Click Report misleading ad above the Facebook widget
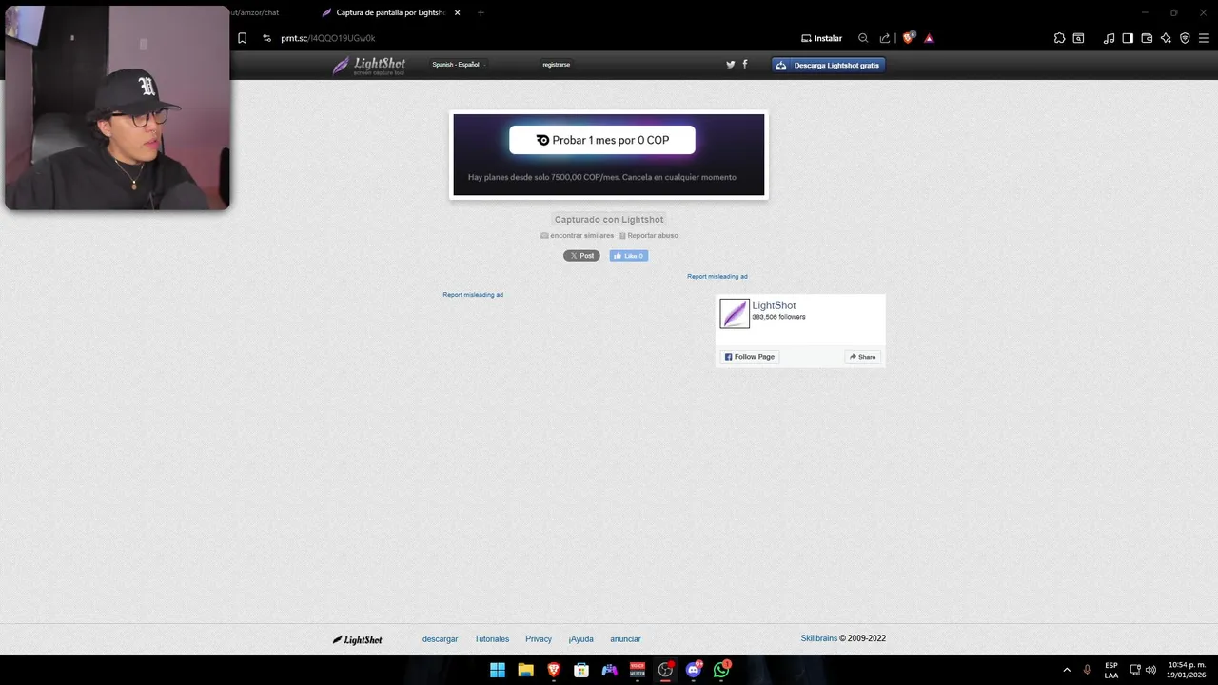The image size is (1218, 685). click(x=717, y=276)
